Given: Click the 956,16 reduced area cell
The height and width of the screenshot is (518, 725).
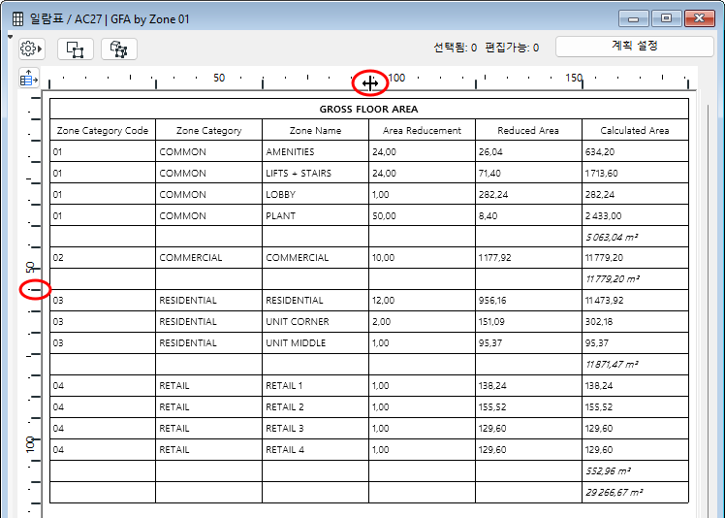Looking at the screenshot, I should (528, 300).
